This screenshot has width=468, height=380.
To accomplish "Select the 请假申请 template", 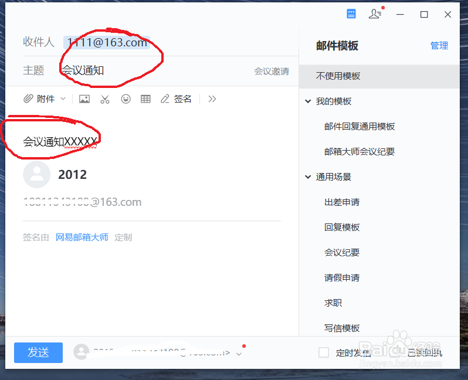I will click(342, 278).
